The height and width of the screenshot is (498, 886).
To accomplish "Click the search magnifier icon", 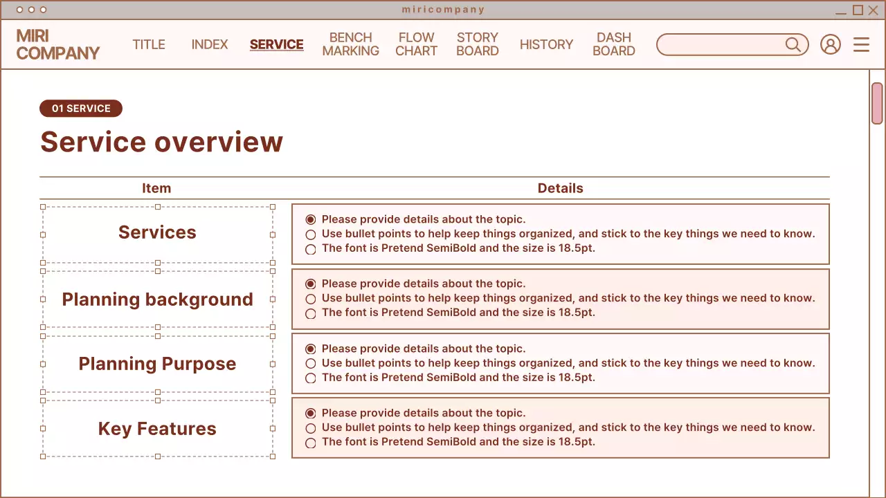I will (x=793, y=44).
